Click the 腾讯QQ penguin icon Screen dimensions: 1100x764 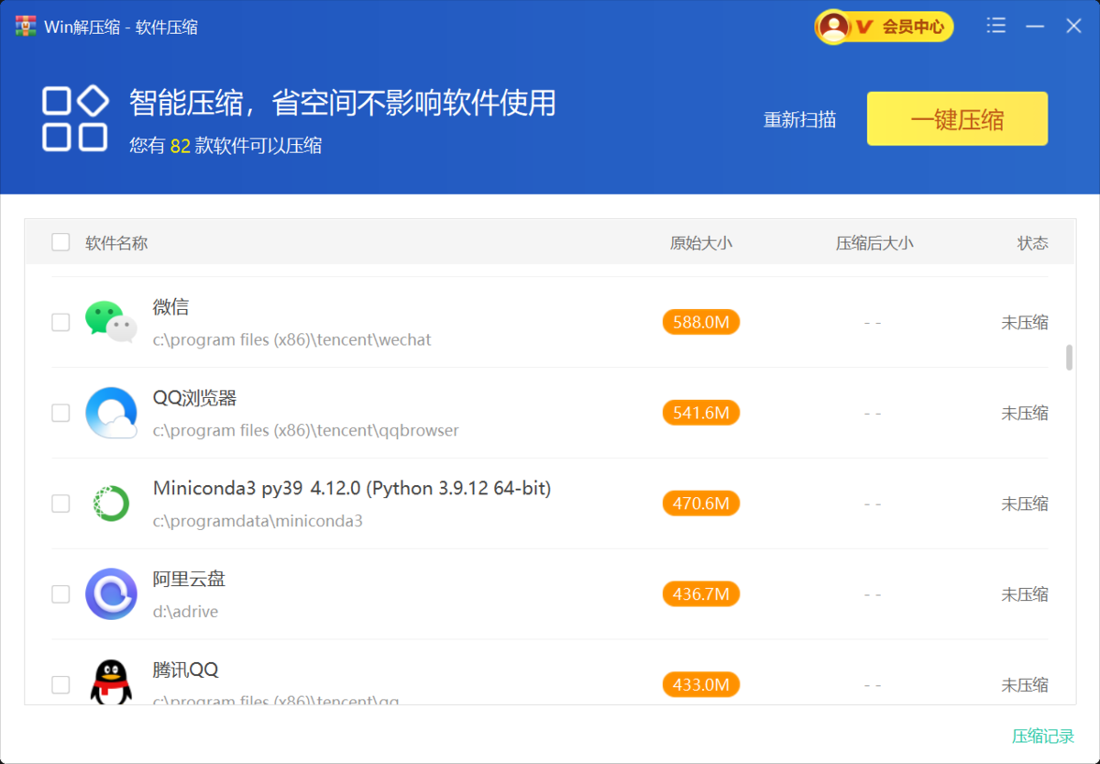[111, 683]
